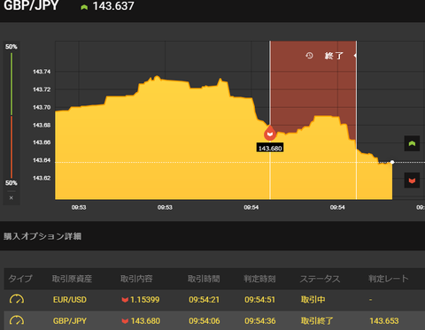Click the green up-arrow High trade button
Viewport: 425px width, 330px height.
412,143
